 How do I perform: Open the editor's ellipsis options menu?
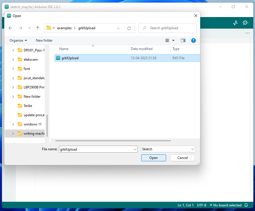(247, 33)
